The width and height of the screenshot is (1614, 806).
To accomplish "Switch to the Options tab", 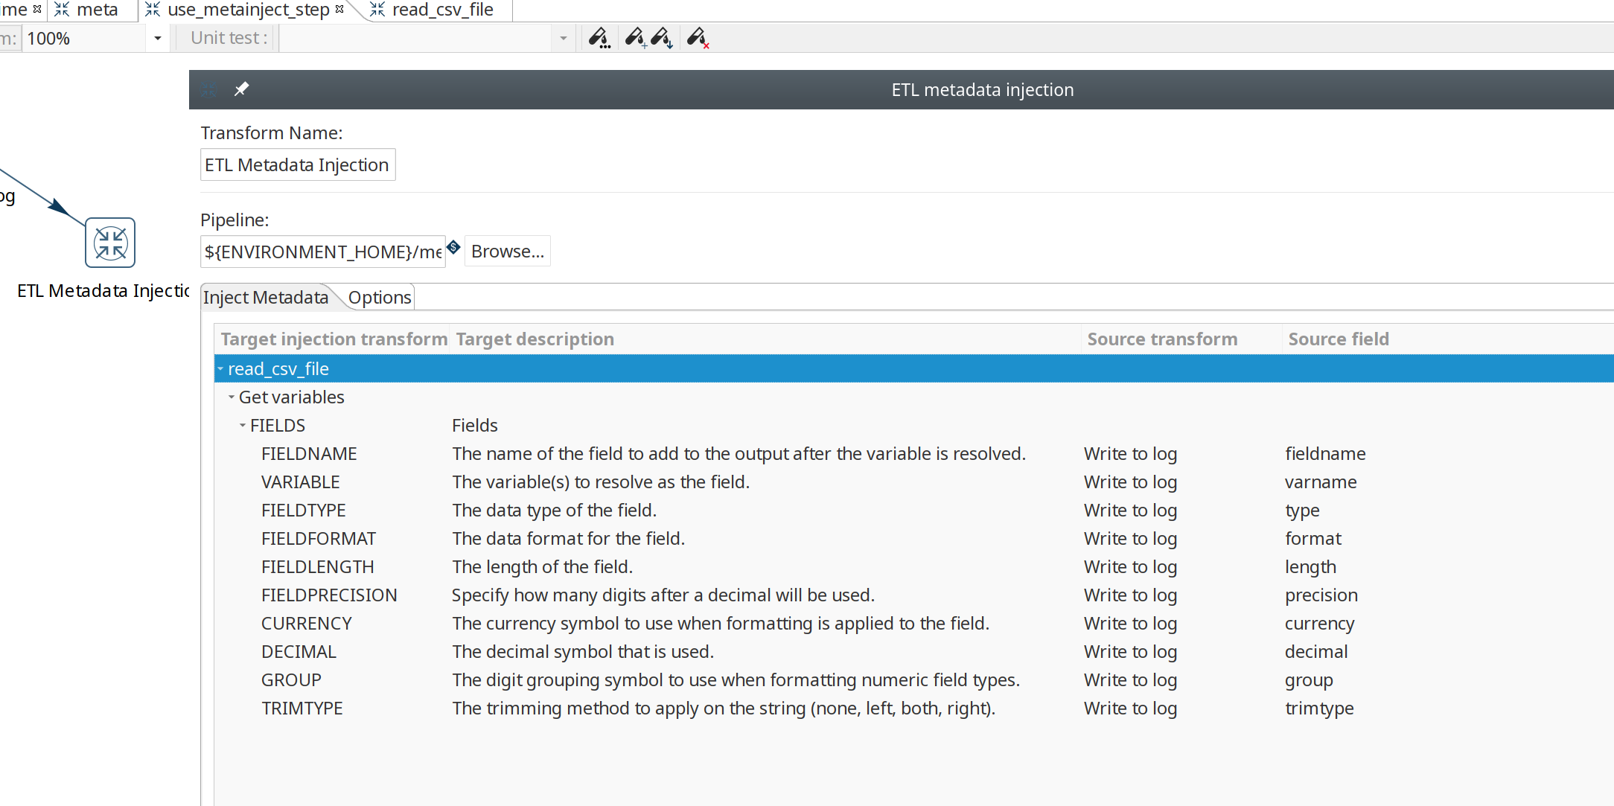I will tap(379, 297).
